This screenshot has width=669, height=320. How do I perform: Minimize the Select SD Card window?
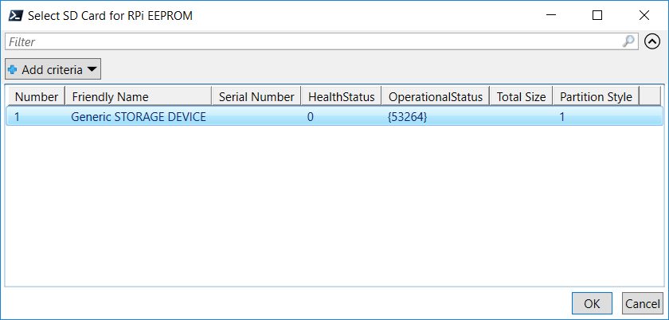(551, 15)
